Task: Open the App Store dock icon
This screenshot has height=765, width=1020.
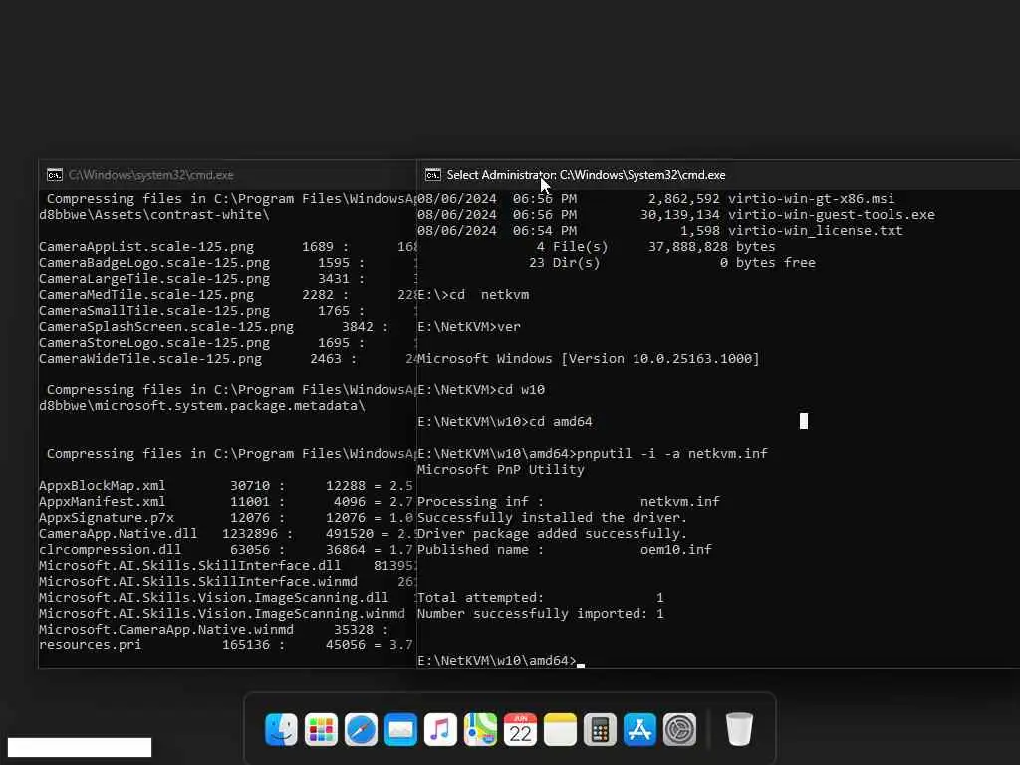Action: (x=639, y=729)
